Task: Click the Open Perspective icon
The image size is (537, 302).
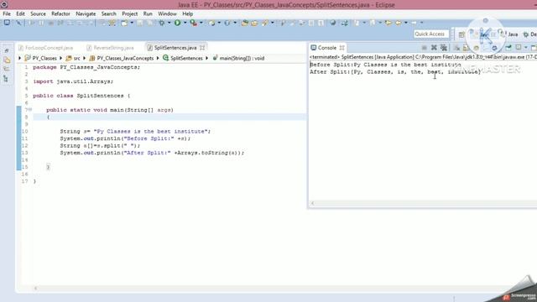Action: click(x=461, y=34)
